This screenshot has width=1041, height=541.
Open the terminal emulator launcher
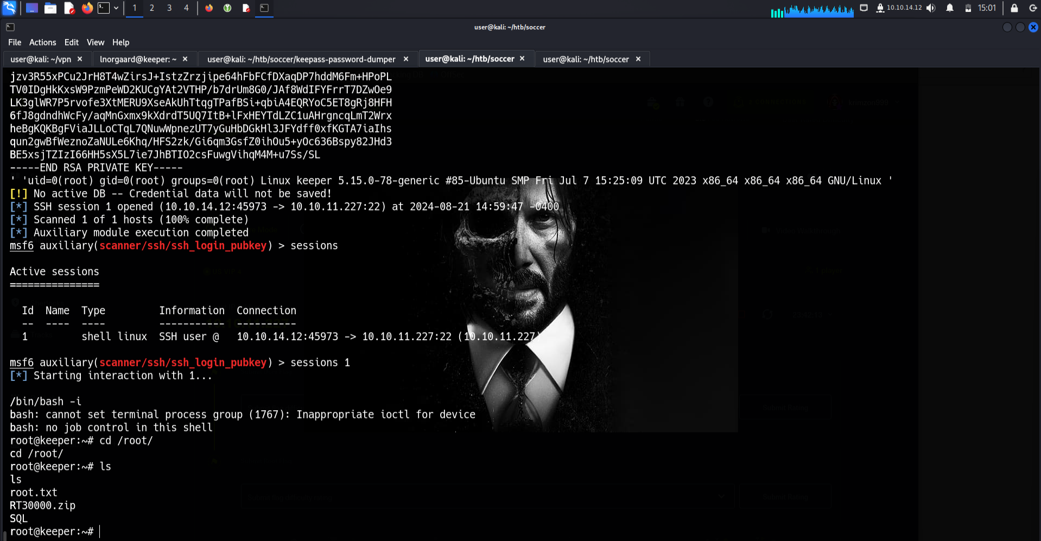click(x=104, y=8)
